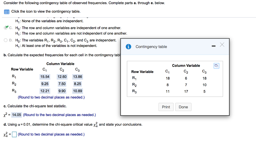Click the R1 C2 expected value 12.60

(x=62, y=77)
